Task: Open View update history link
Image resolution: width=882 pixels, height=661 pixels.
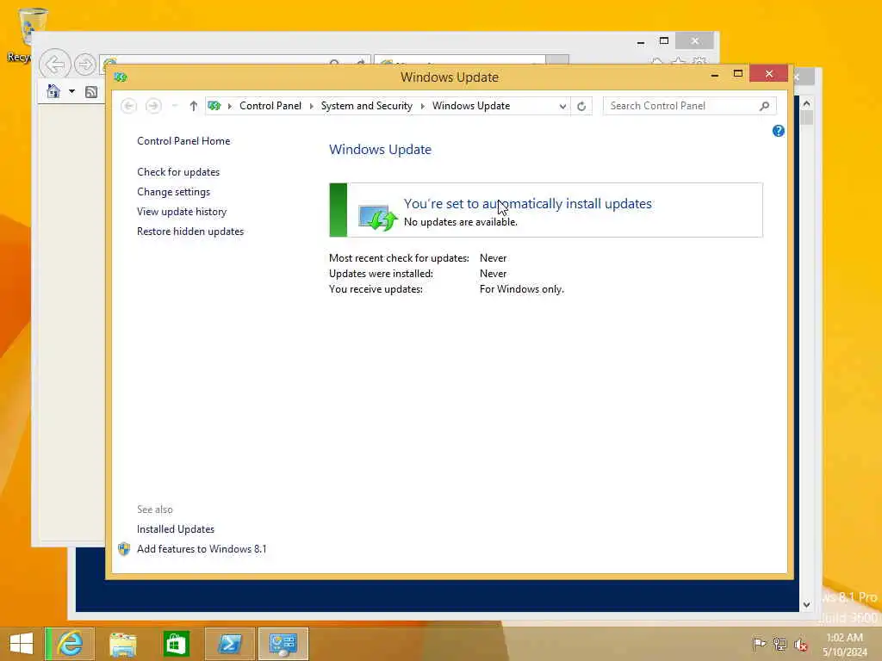Action: pos(182,212)
